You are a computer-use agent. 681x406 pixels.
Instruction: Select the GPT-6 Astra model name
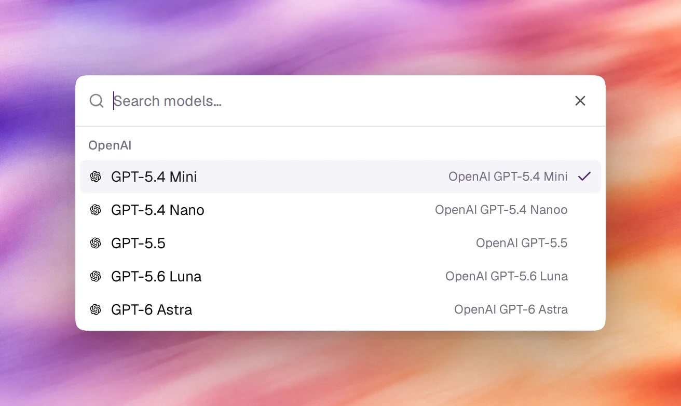[x=152, y=310]
